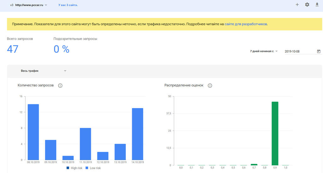Click the 11.10.2019 requests bar
323x173 pixels.
click(x=85, y=144)
